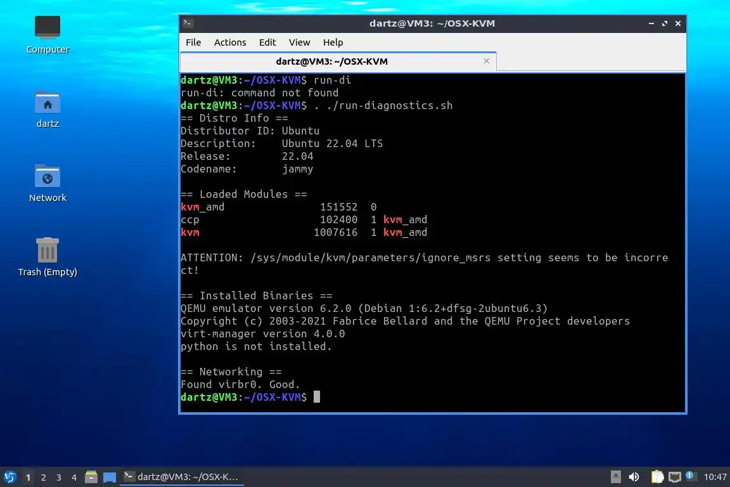Image resolution: width=730 pixels, height=487 pixels.
Task: Click the '== Loaded Modules ==' heading
Action: point(243,194)
